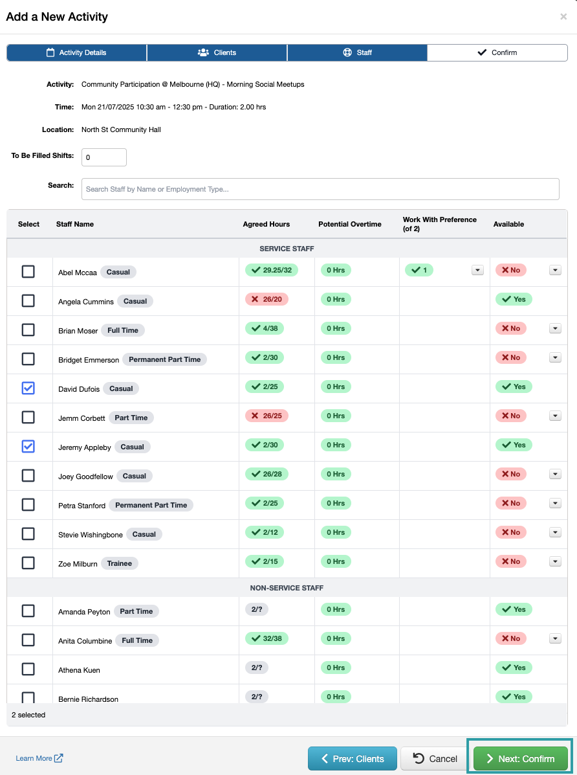Image resolution: width=577 pixels, height=775 pixels.
Task: Click the Next: Confirm button
Action: (x=521, y=759)
